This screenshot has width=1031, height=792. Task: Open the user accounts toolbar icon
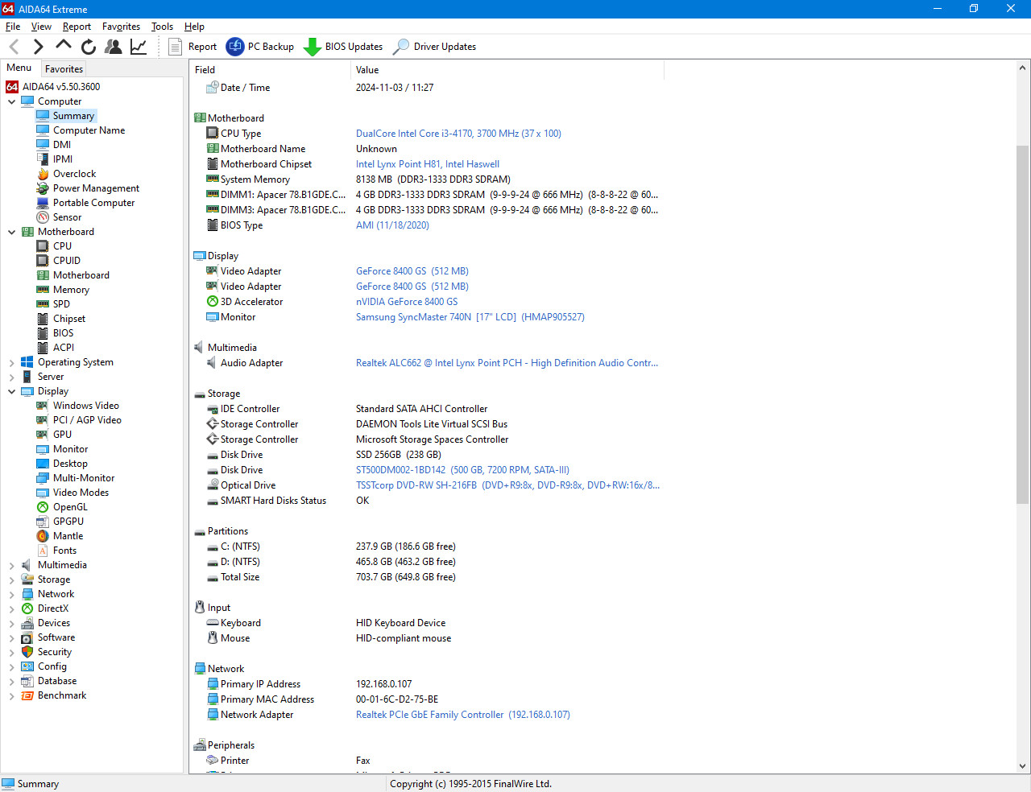(x=114, y=47)
